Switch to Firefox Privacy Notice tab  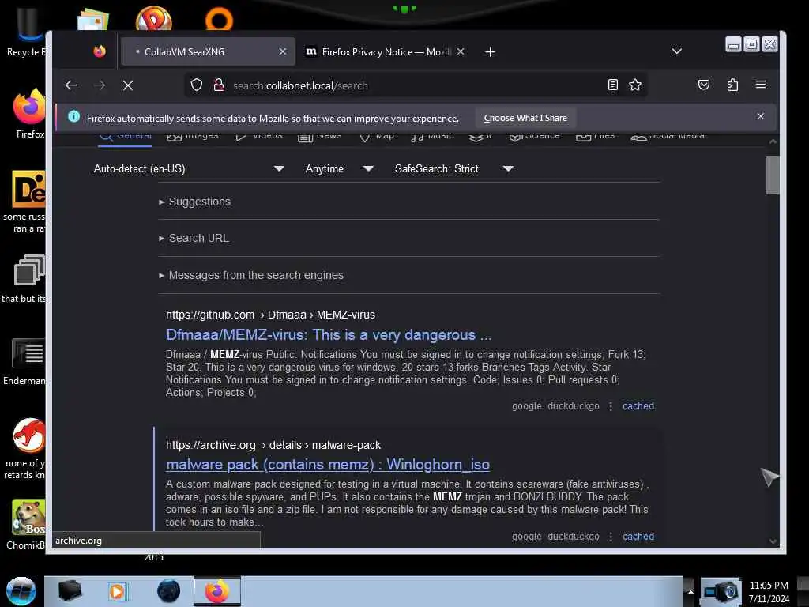(385, 51)
